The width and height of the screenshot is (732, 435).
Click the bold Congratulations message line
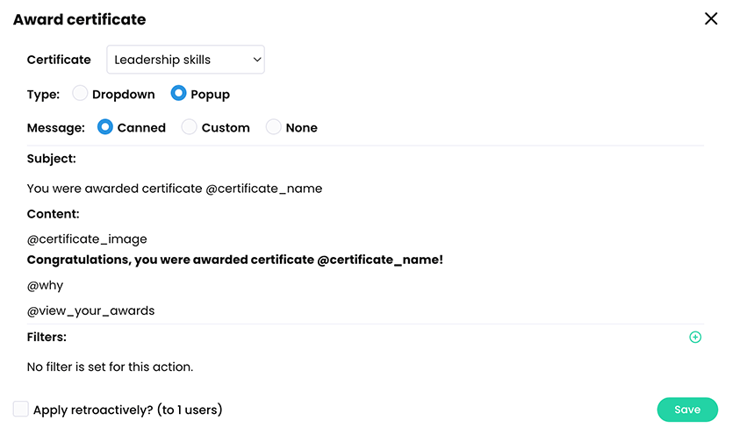235,260
